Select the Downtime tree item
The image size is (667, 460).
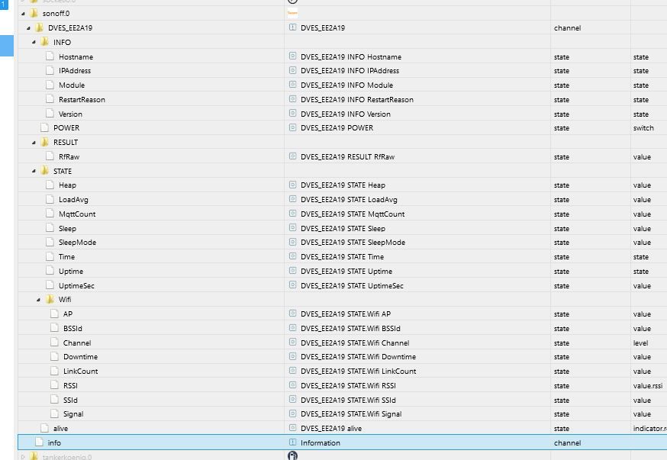click(80, 357)
